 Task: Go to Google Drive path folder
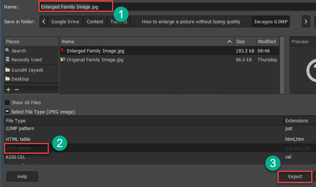65,22
